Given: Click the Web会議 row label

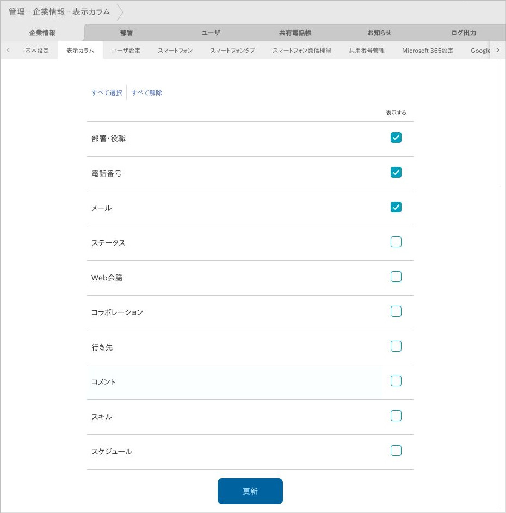Looking at the screenshot, I should pos(107,278).
